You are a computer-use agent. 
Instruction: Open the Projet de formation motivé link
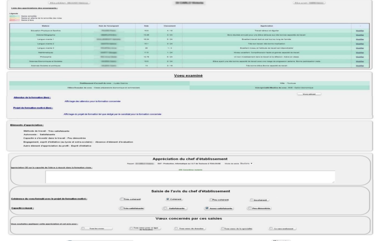click(33, 107)
